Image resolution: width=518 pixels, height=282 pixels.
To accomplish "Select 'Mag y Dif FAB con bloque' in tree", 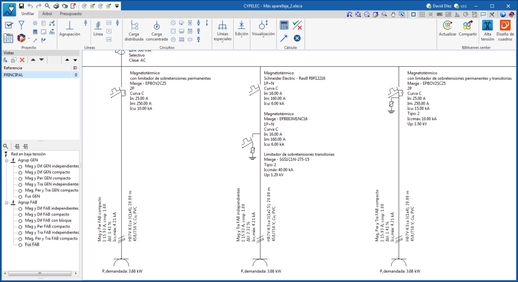I will point(48,220).
